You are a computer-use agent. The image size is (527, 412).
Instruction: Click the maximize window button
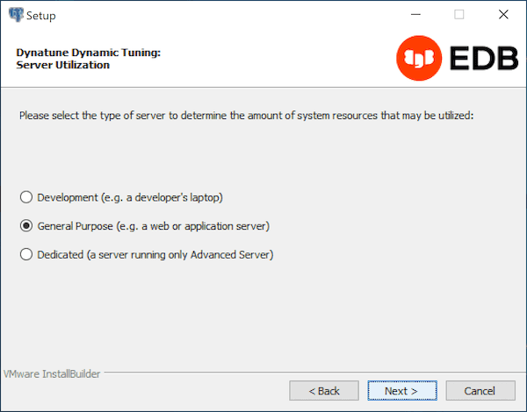click(459, 15)
